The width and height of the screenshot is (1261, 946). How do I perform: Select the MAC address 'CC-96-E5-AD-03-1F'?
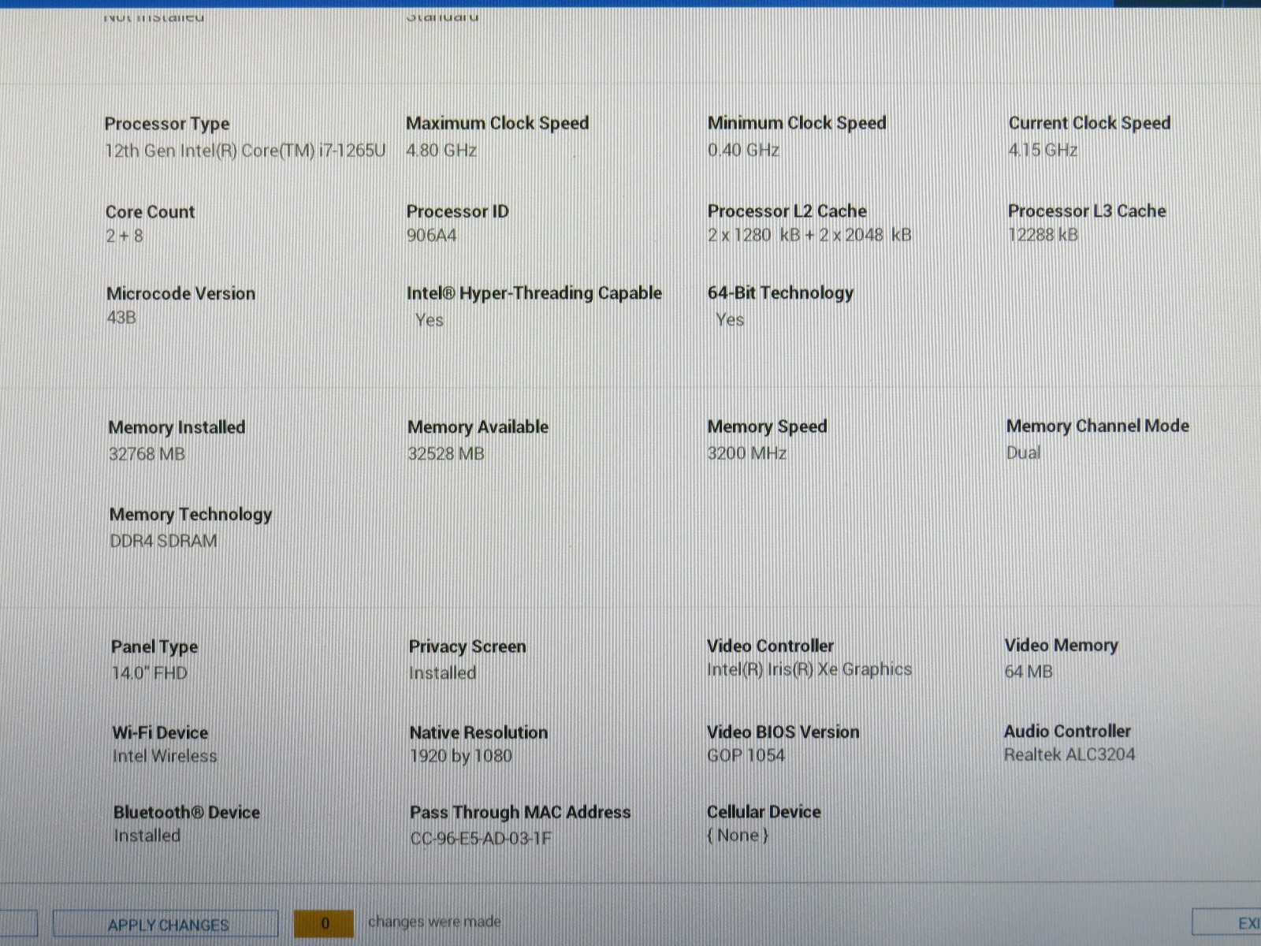tap(481, 839)
